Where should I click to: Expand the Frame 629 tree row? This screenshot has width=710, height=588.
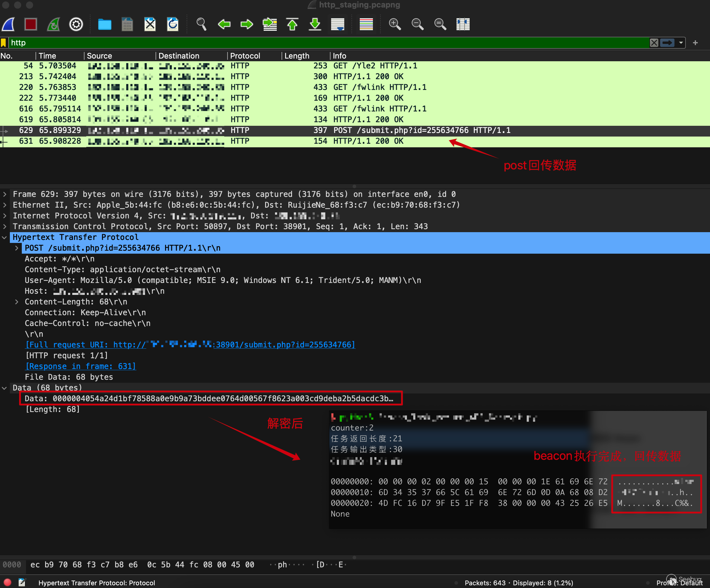tap(5, 194)
